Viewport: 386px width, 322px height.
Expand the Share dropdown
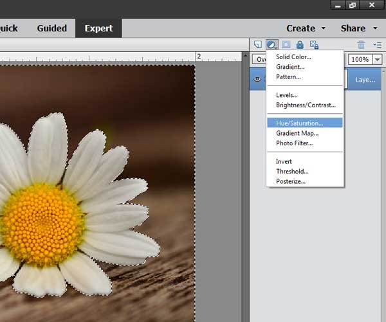tap(359, 28)
